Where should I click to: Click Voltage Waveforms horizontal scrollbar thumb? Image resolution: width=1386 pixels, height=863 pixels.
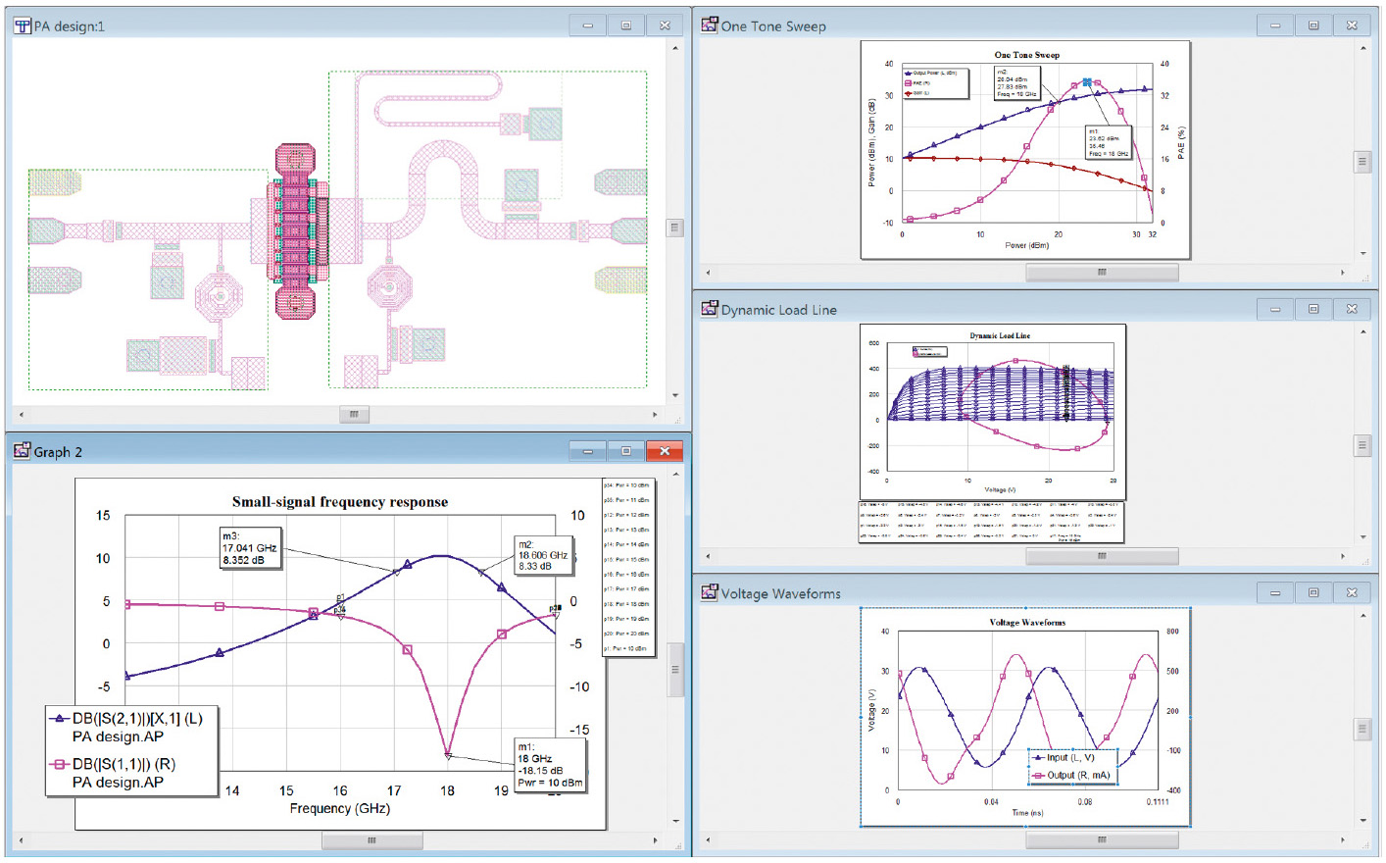coord(1102,839)
